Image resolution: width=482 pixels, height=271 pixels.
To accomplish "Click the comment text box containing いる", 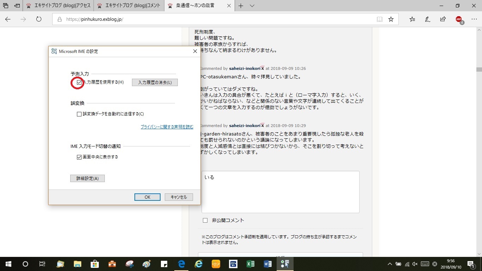I will [281, 192].
